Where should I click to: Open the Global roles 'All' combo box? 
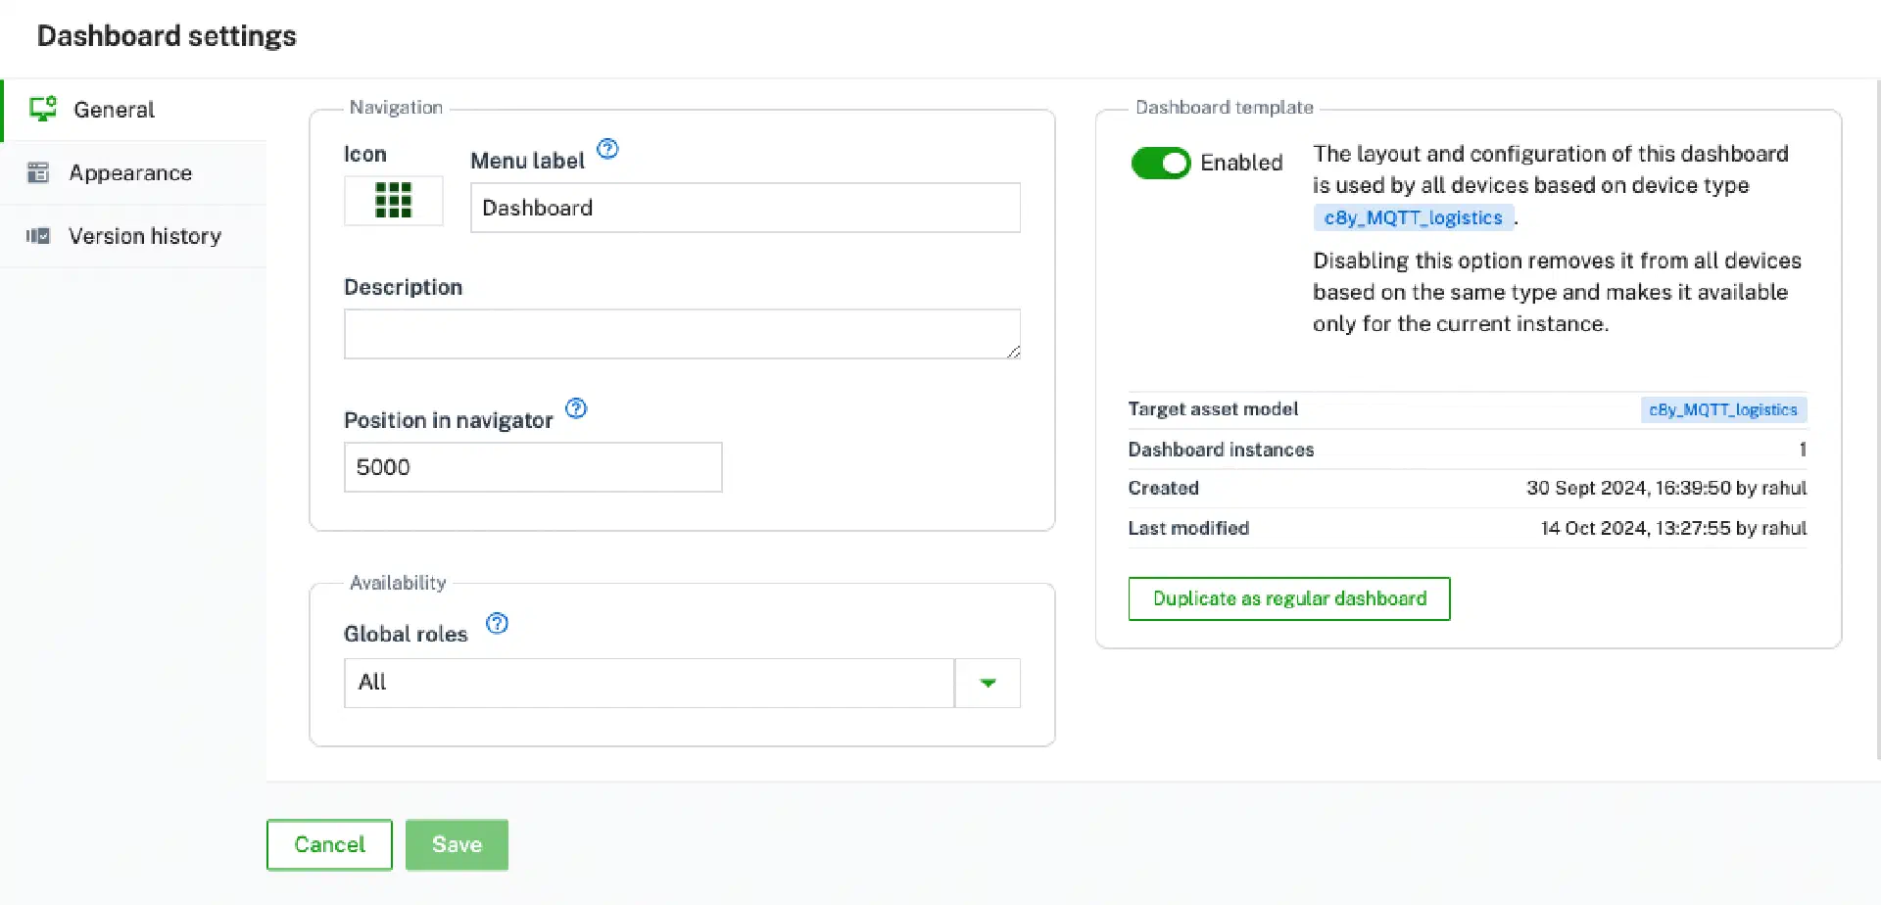[649, 683]
